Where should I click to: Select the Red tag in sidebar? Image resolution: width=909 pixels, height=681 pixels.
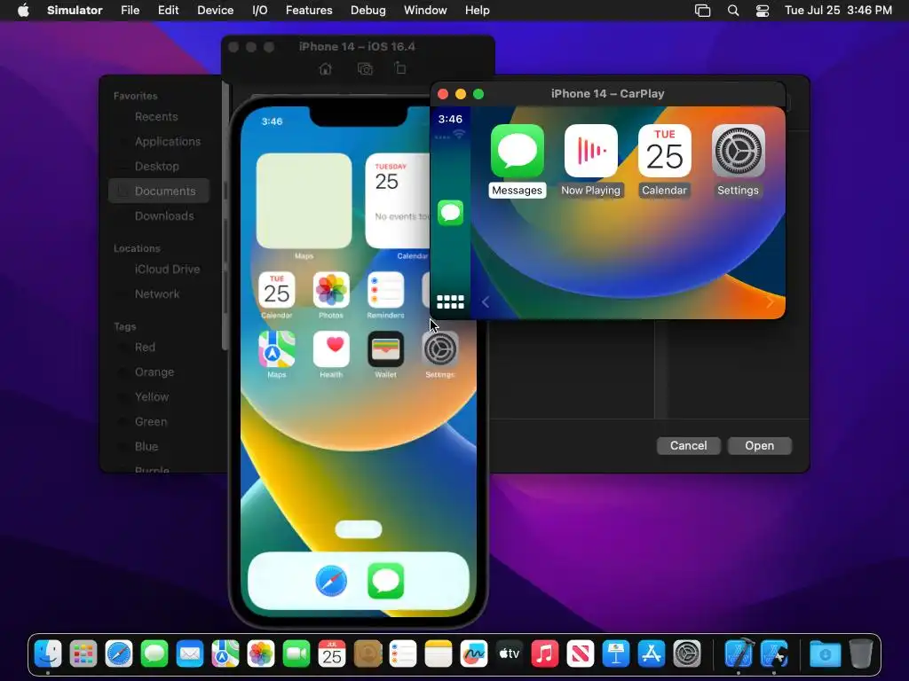coord(158,348)
